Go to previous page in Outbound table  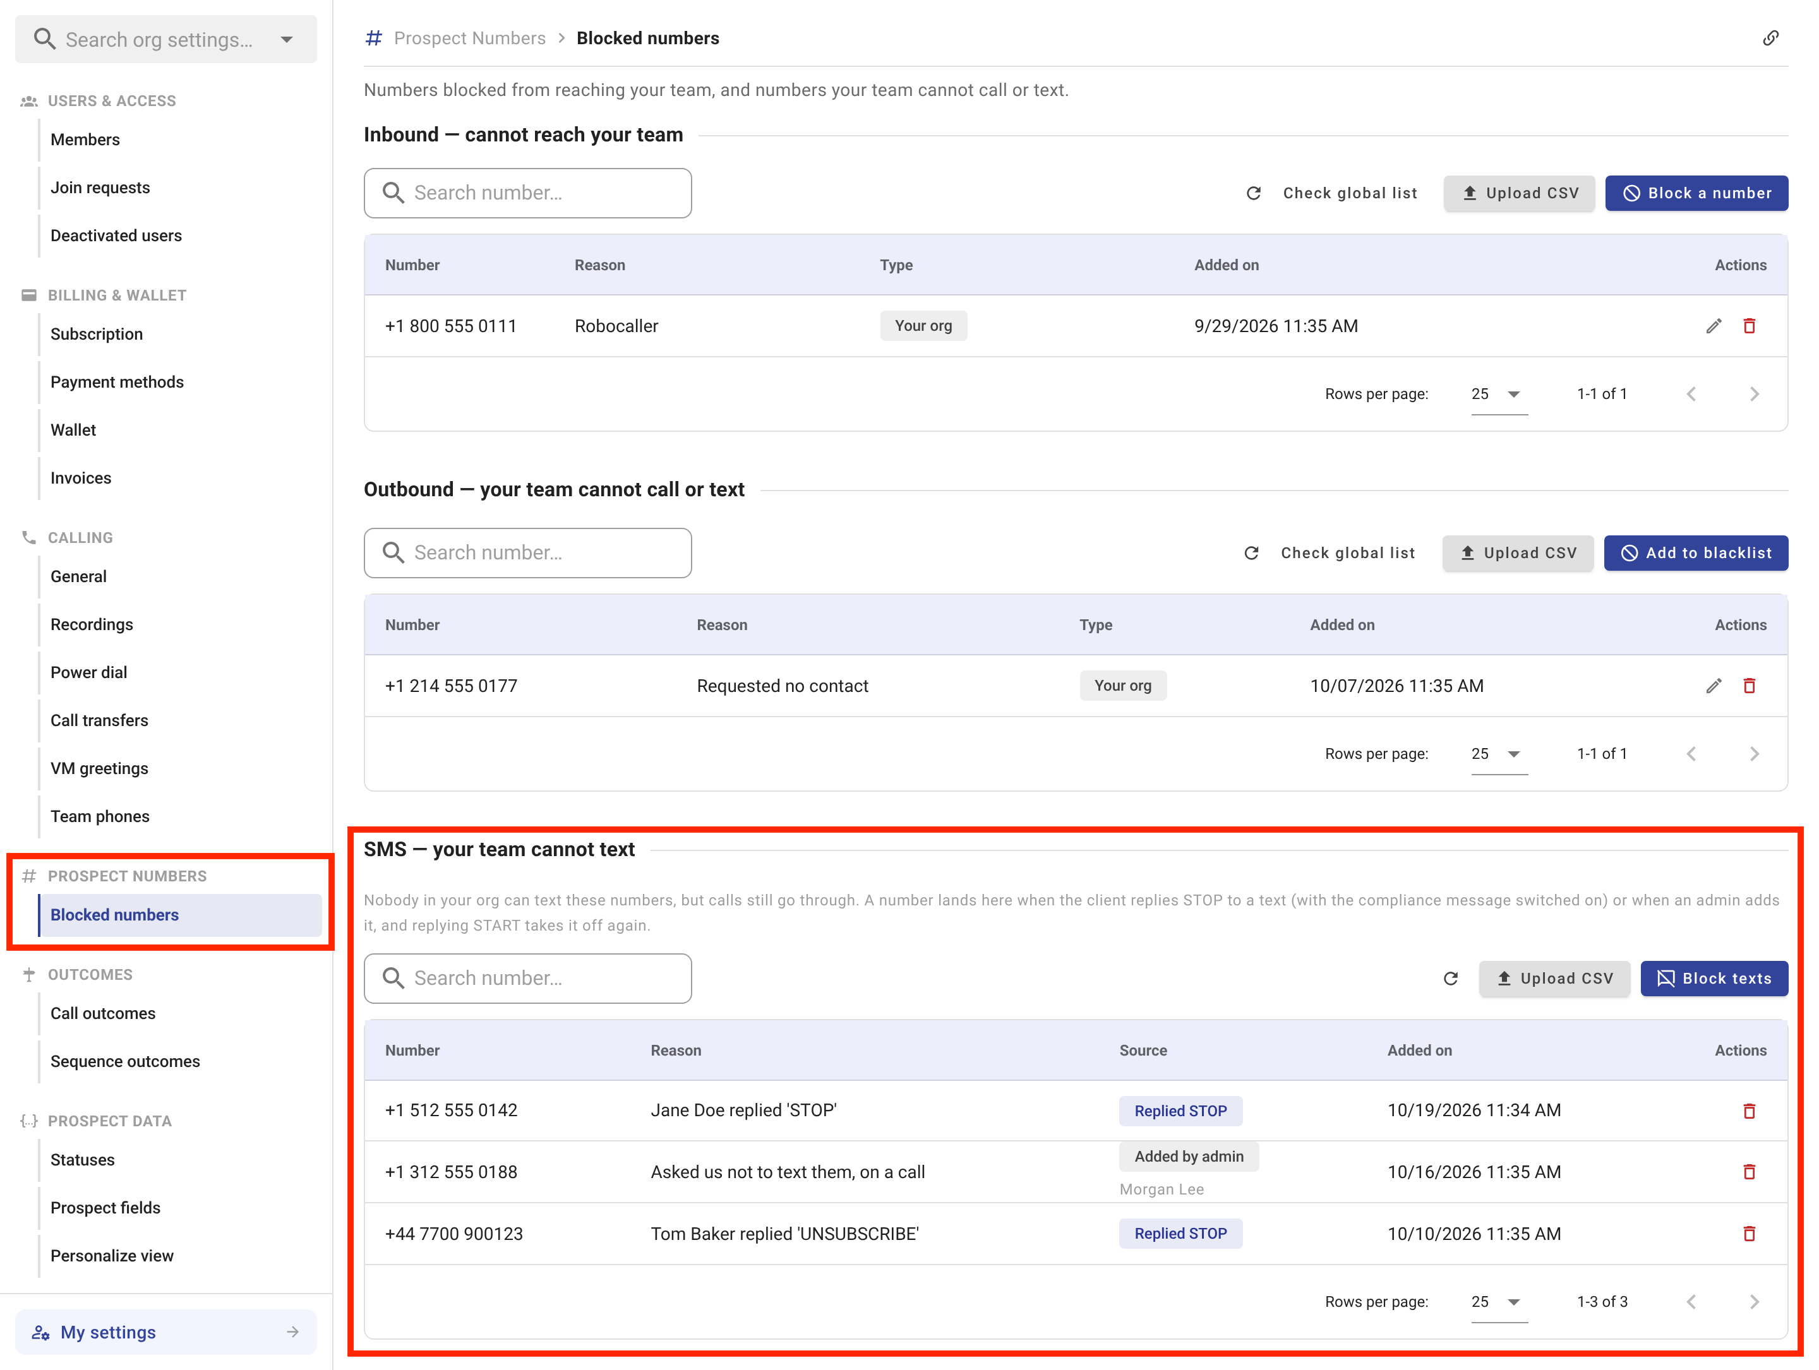tap(1691, 754)
